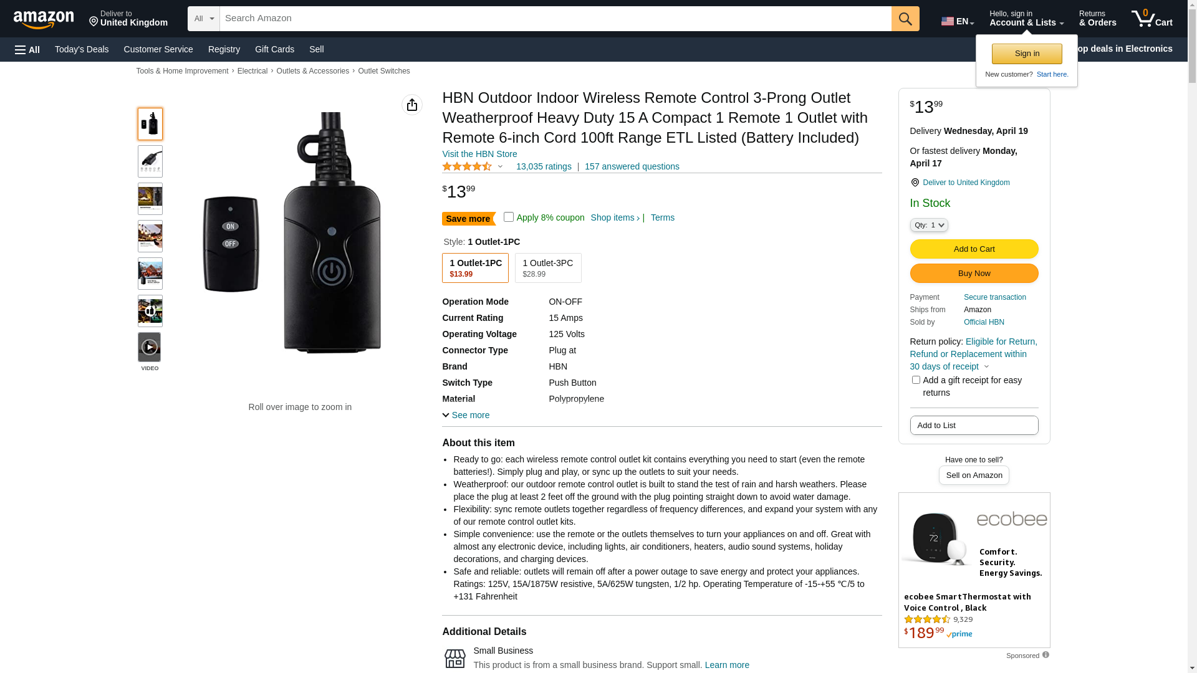Click the Deliver to United Kingdom location icon
Screen dimensions: 1197x673
pos(94,22)
